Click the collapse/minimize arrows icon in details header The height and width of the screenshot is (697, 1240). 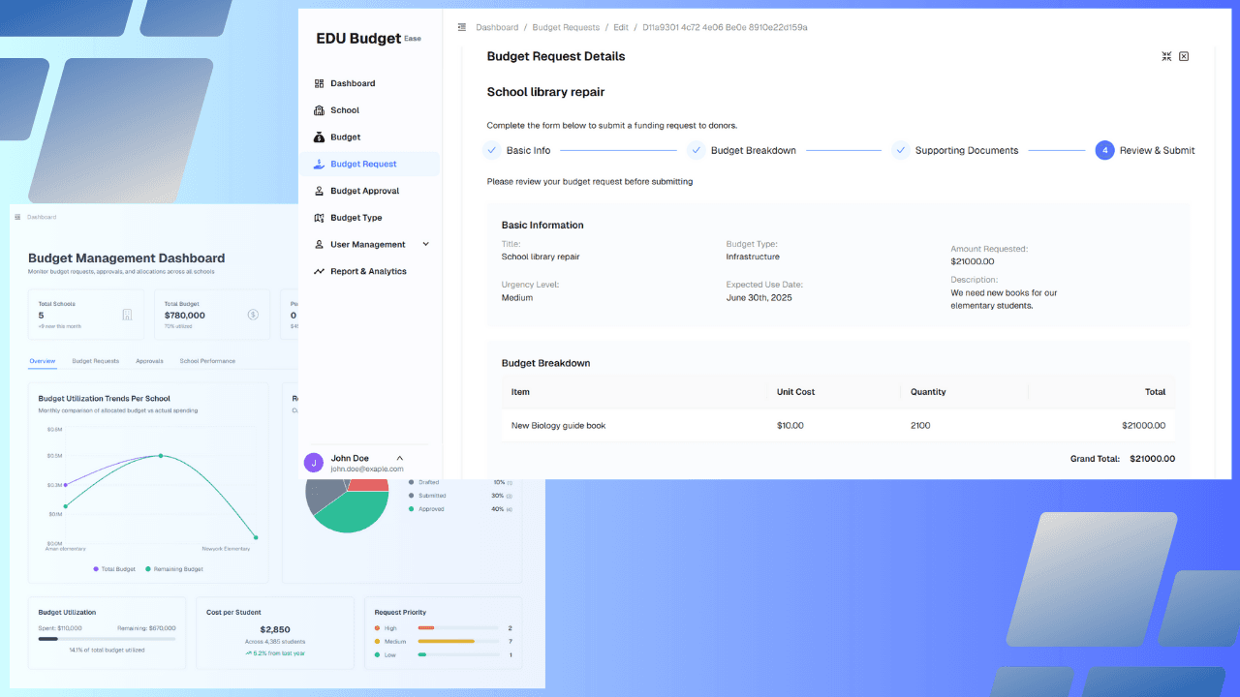tap(1166, 56)
